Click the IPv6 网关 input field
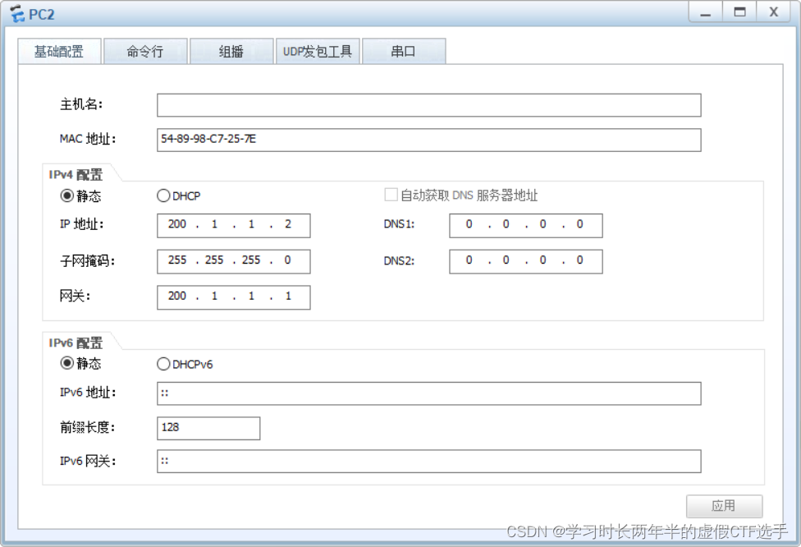The height and width of the screenshot is (547, 801). pos(429,461)
